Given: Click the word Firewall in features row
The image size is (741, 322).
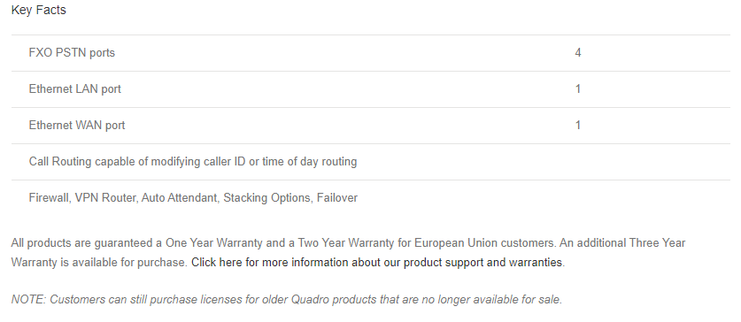Looking at the screenshot, I should (49, 198).
